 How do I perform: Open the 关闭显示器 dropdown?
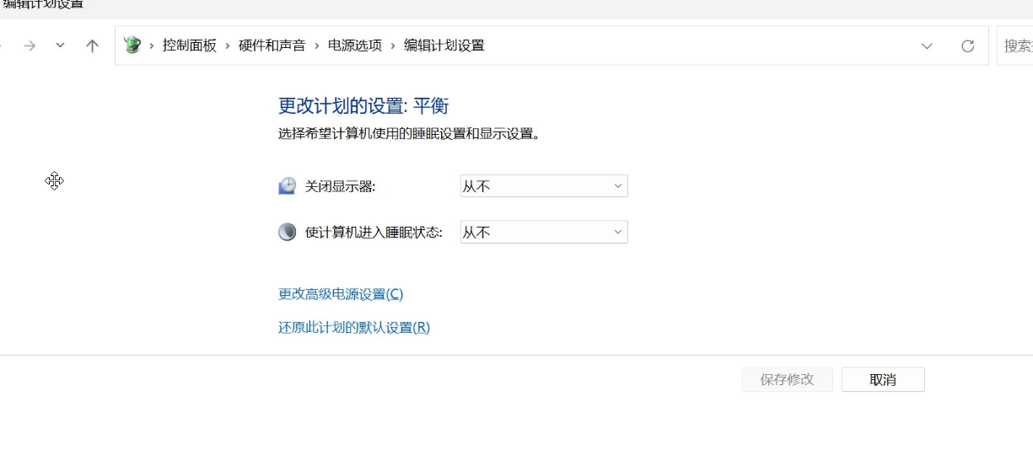pyautogui.click(x=544, y=186)
